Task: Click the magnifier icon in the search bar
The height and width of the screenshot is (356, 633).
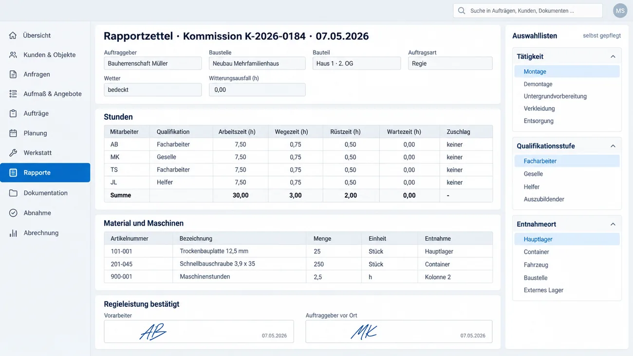Action: [462, 11]
